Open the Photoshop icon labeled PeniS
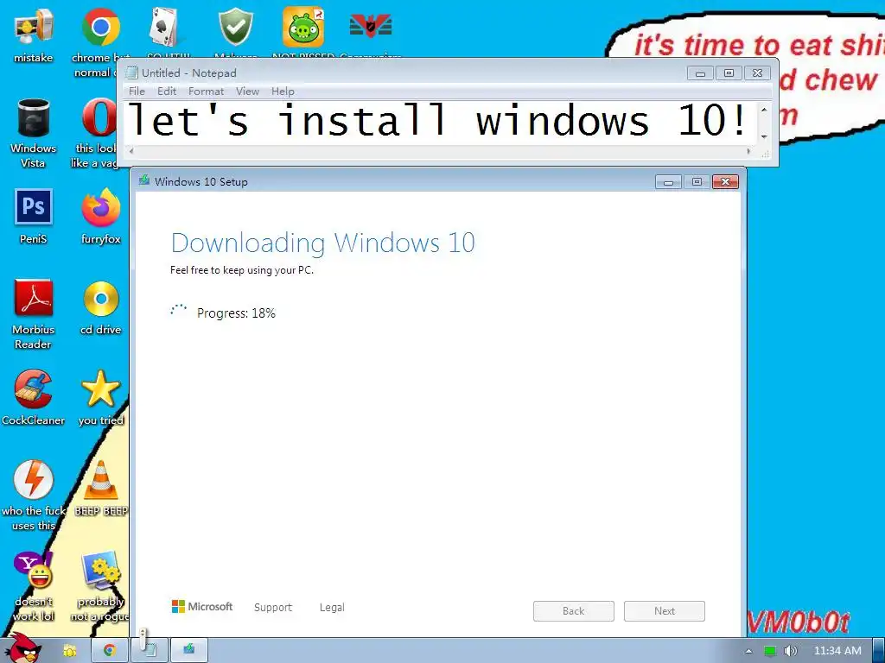The image size is (885, 663). pos(34,207)
